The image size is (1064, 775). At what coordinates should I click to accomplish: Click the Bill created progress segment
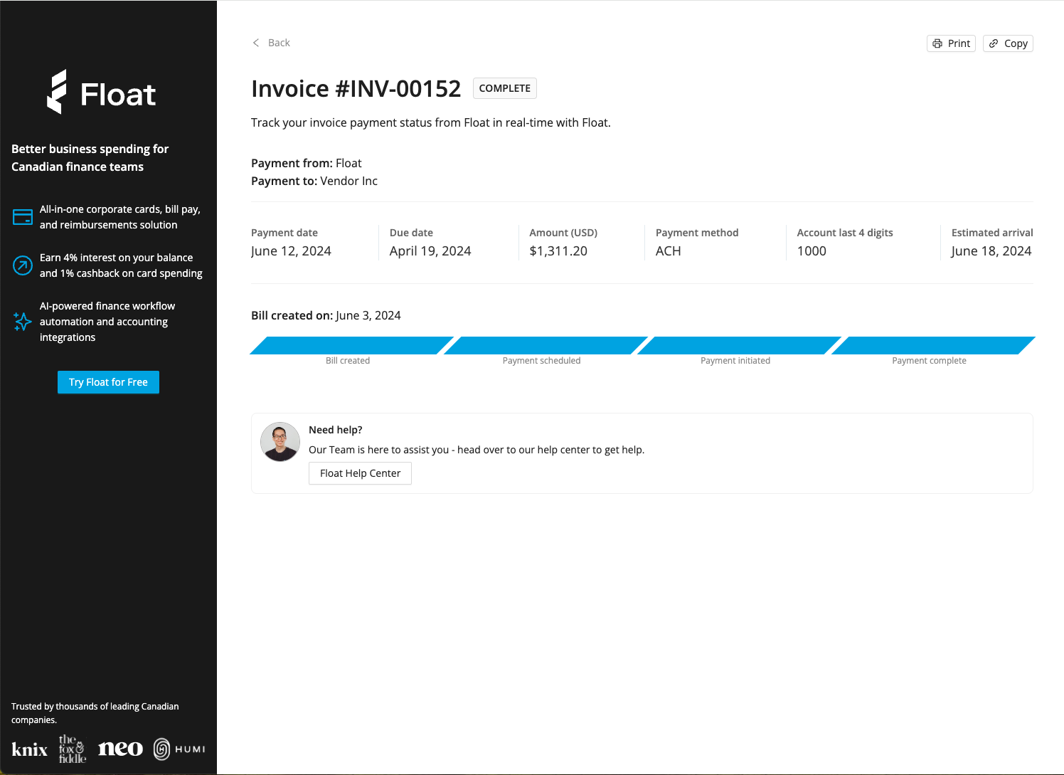(x=351, y=345)
